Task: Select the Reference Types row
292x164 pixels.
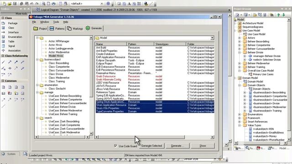Action: coord(155,92)
